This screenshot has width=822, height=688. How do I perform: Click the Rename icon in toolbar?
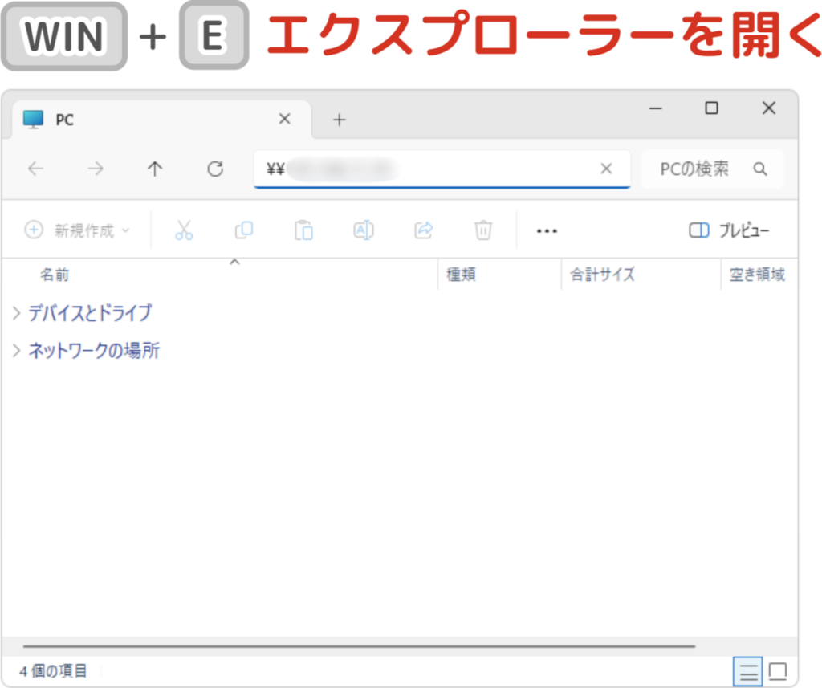click(x=364, y=230)
